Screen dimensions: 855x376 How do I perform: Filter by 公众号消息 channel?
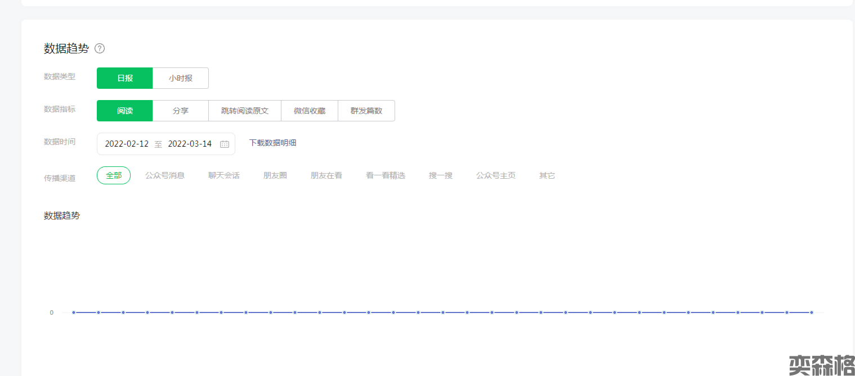[x=165, y=175]
